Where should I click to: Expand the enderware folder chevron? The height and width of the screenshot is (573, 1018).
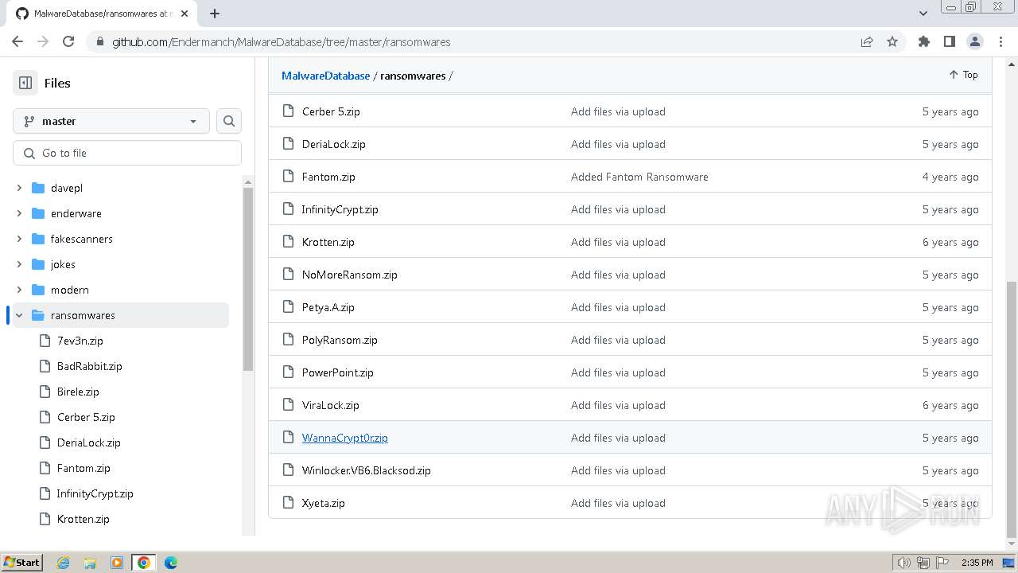pyautogui.click(x=19, y=213)
